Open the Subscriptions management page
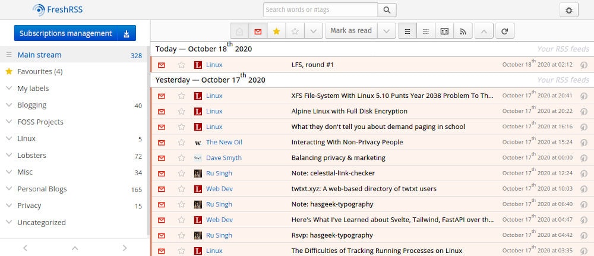Screen dimensions: 594x256 [65, 34]
